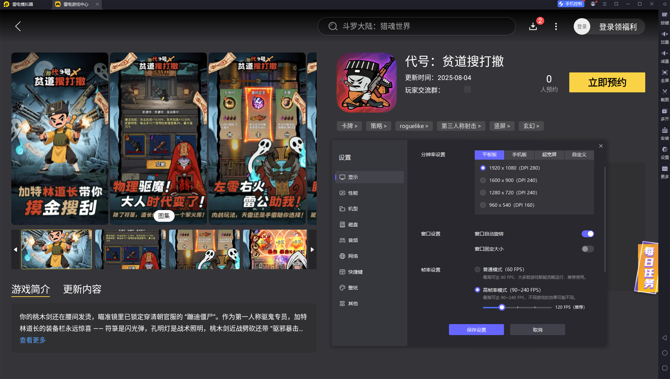This screenshot has width=670, height=379.
Task: Click 登录领福利 text
Action: 618,27
